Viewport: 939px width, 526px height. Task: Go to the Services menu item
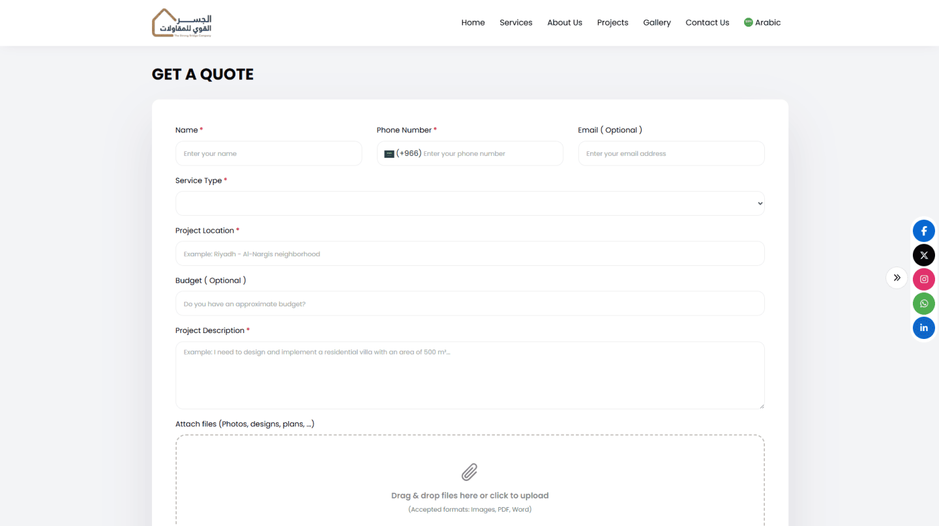(516, 22)
